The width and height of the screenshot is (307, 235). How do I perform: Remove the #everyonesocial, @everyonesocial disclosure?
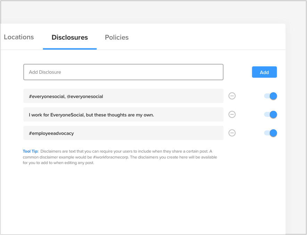pos(232,96)
